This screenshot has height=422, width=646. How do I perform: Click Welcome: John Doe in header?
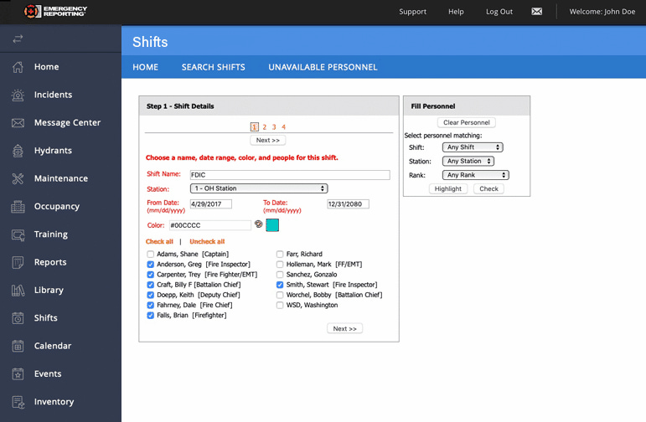(602, 12)
